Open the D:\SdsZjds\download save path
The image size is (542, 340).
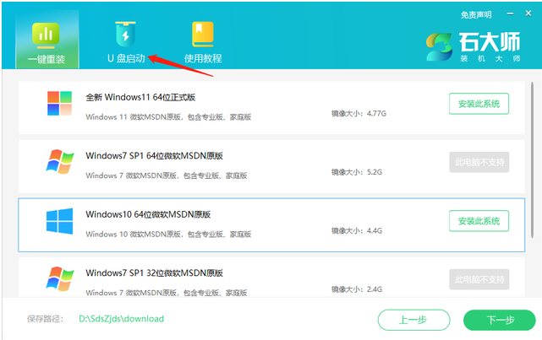(121, 319)
